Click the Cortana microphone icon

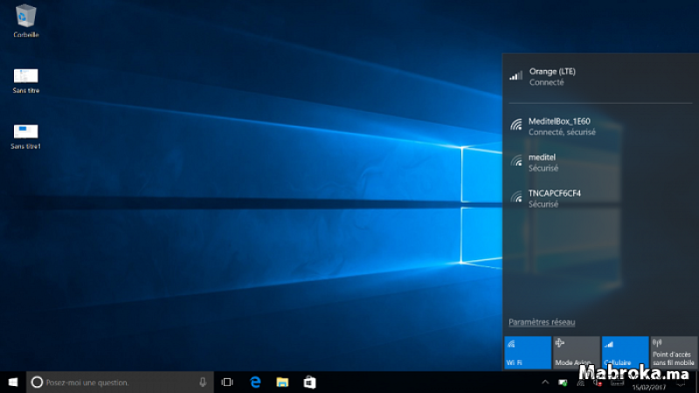pos(203,383)
